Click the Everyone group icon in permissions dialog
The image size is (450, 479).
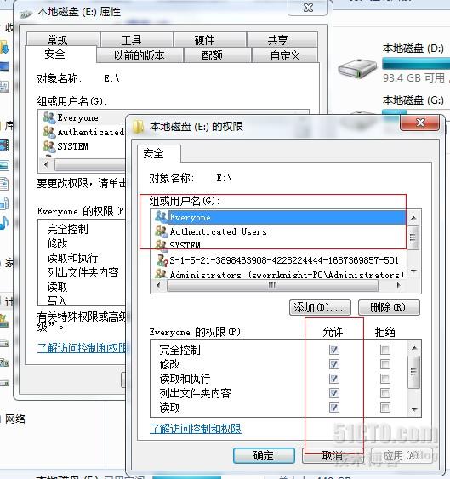click(x=161, y=217)
